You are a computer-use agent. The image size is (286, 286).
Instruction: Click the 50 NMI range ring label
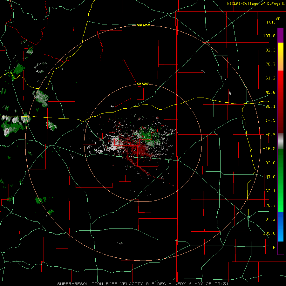click(143, 84)
